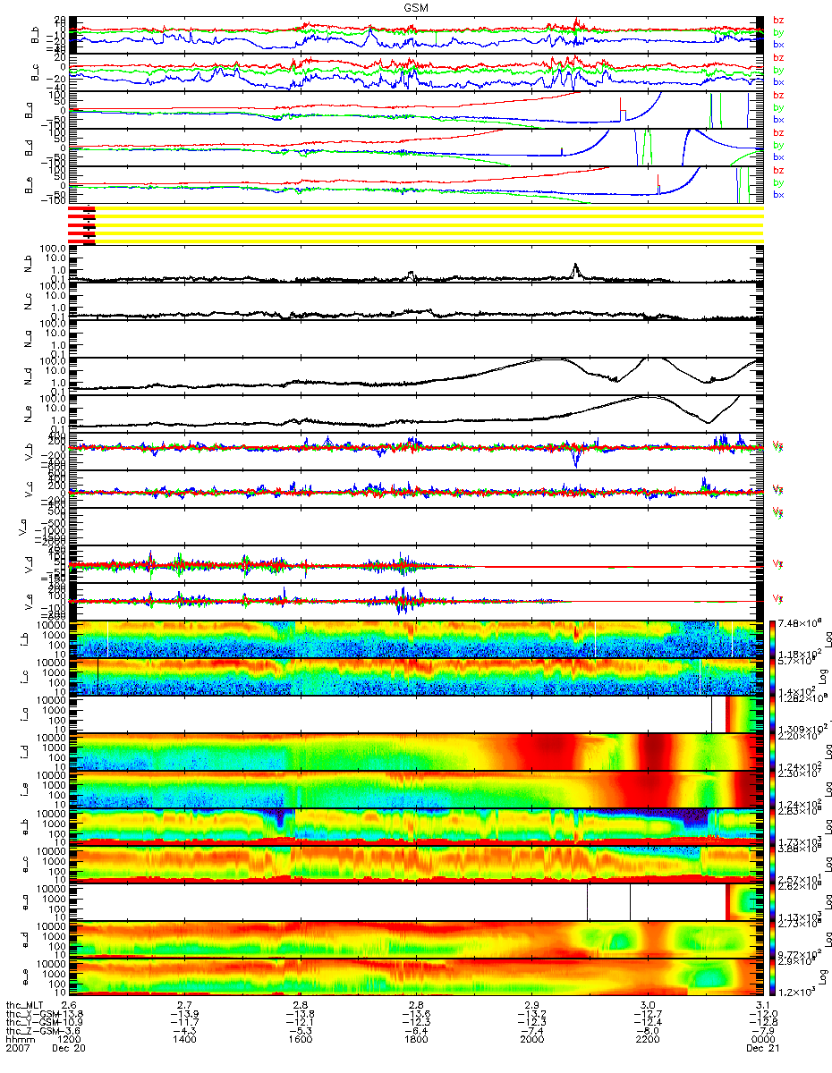832x1073 pixels.
Task: Click the green by legend in the top panel
Action: coord(778,32)
